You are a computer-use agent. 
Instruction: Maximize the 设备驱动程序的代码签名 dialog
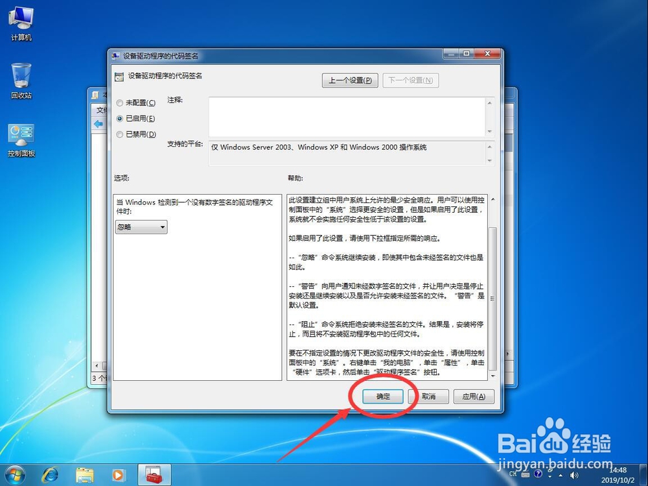pos(466,54)
